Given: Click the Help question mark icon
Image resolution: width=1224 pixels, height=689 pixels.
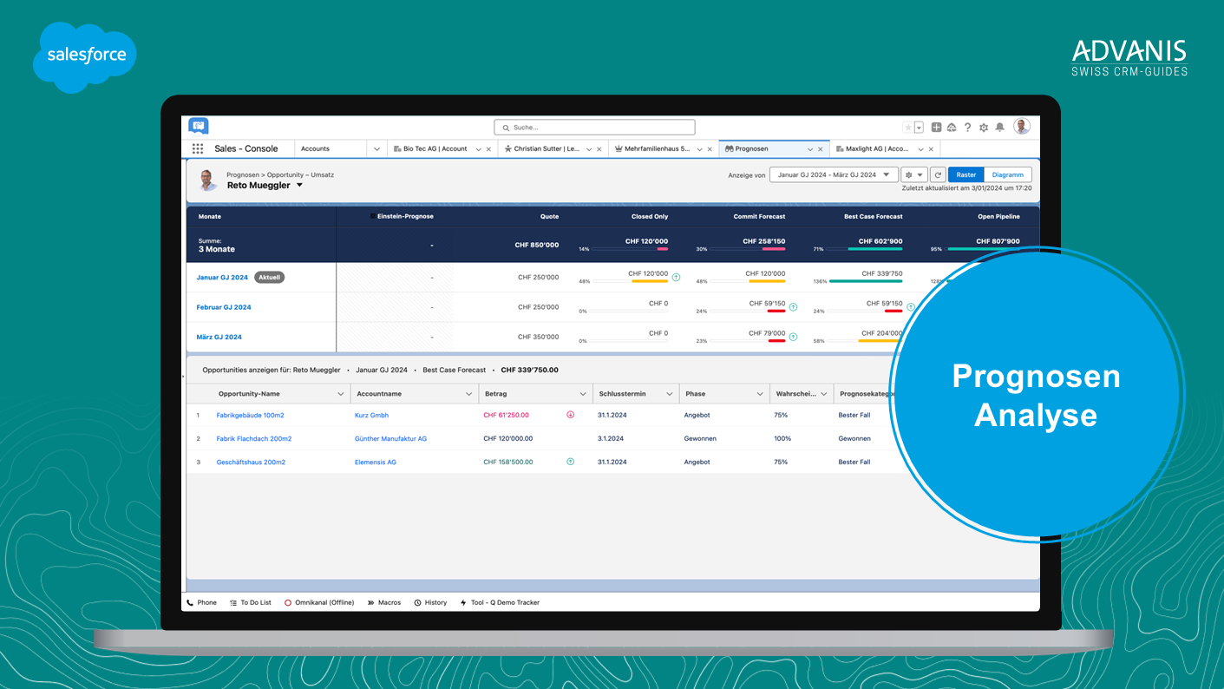Looking at the screenshot, I should [968, 128].
